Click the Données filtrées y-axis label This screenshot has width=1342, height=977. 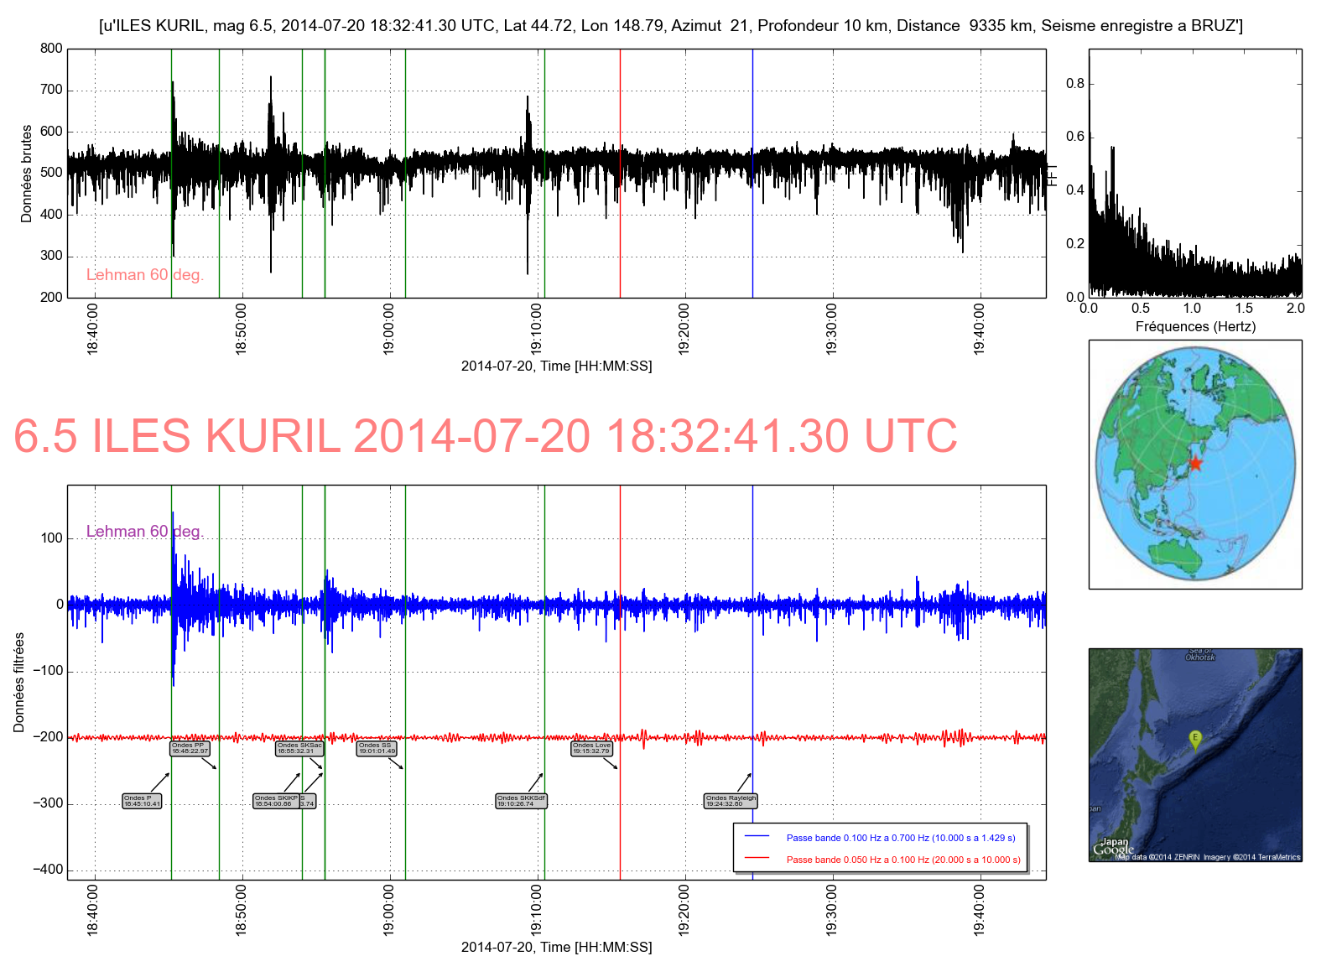pos(19,683)
